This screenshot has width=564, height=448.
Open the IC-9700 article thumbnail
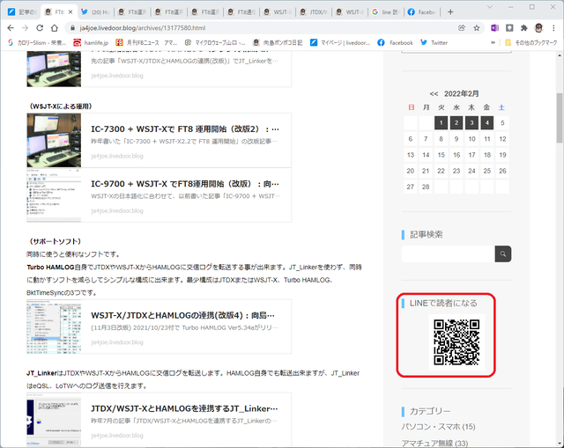(x=54, y=195)
